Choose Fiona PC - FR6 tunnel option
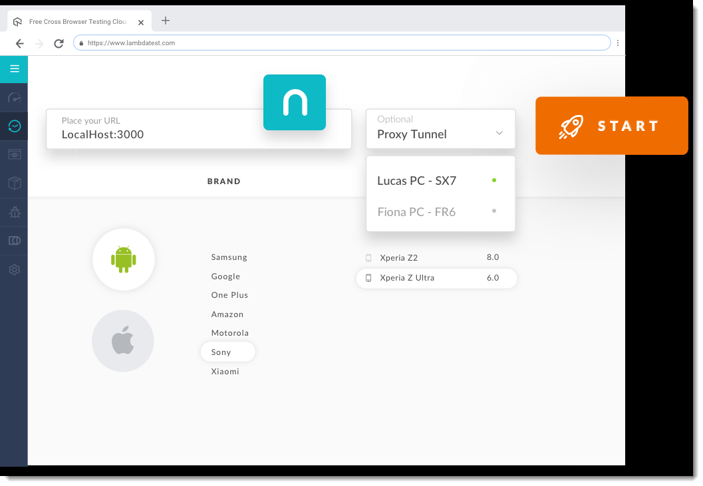The image size is (703, 486). (440, 211)
